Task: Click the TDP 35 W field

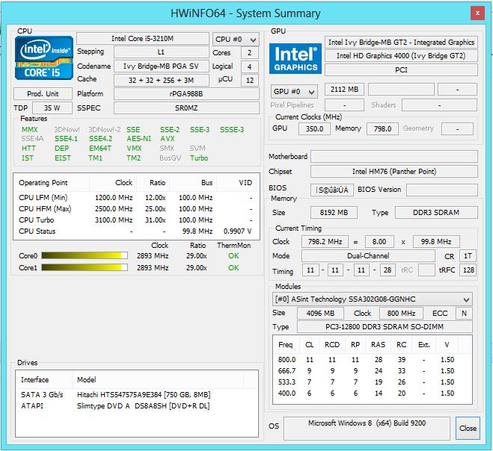Action: [52, 108]
